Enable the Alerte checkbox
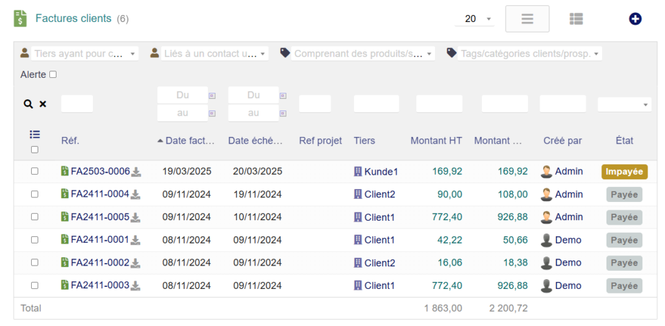The width and height of the screenshot is (665, 326). pos(53,75)
